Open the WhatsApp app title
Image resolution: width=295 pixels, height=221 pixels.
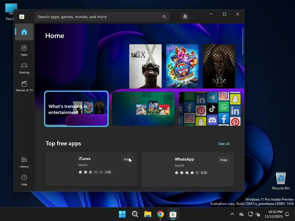[184, 159]
